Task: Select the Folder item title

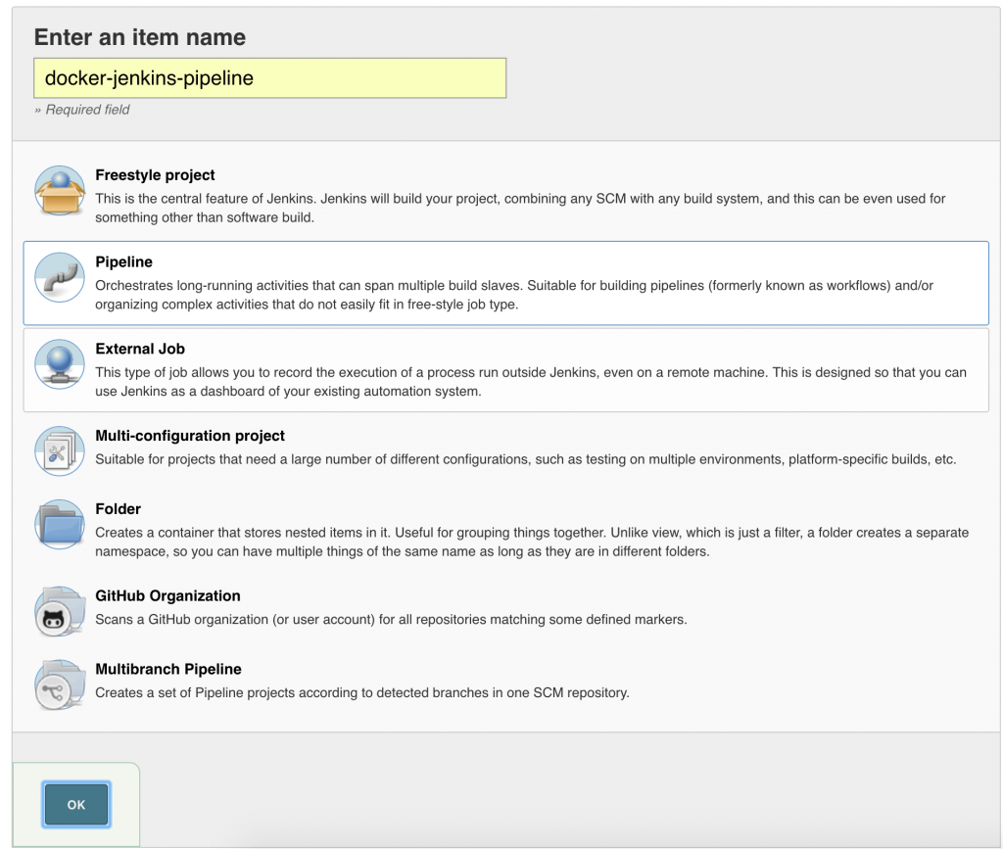Action: 118,509
